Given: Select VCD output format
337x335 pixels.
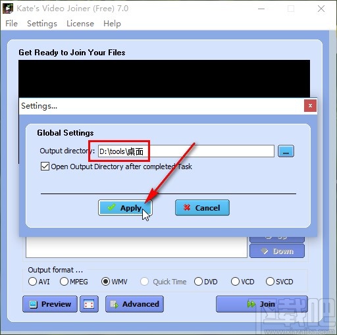Looking at the screenshot, I should (x=235, y=282).
